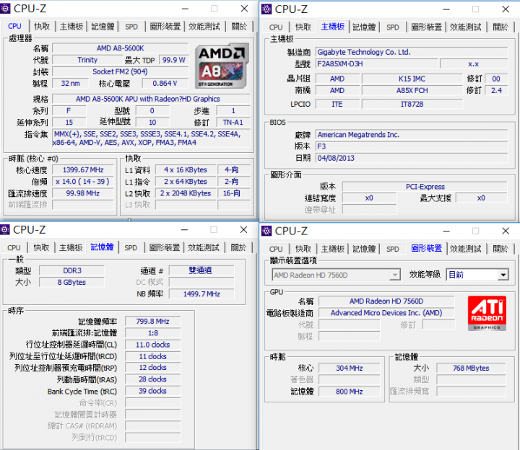
Task: Click the CL value 11.0 clocks
Action: 153,345
